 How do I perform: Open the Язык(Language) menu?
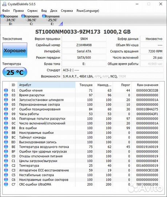88,11
